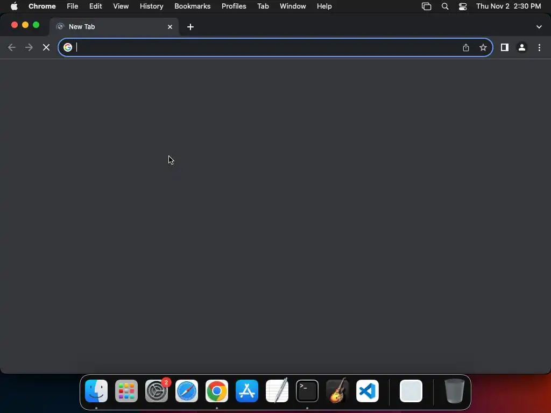
Task: Open Terminal from the Dock
Action: (307, 391)
